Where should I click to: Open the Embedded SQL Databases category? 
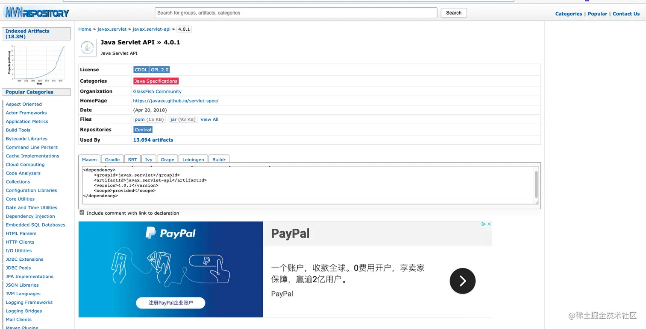click(x=35, y=225)
